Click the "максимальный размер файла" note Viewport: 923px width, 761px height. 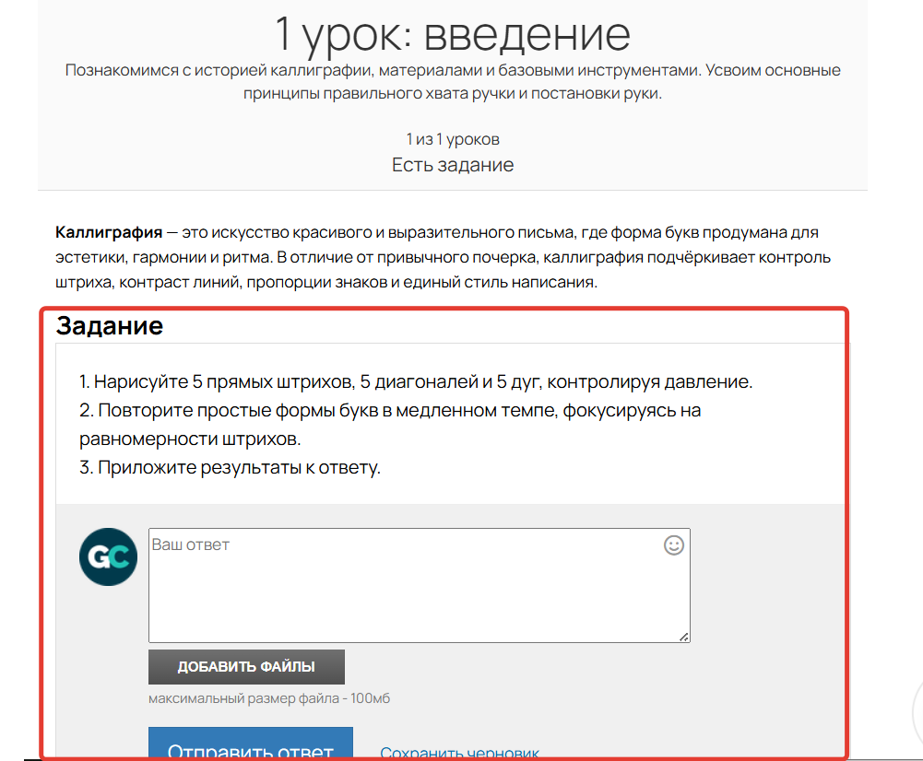coord(268,698)
